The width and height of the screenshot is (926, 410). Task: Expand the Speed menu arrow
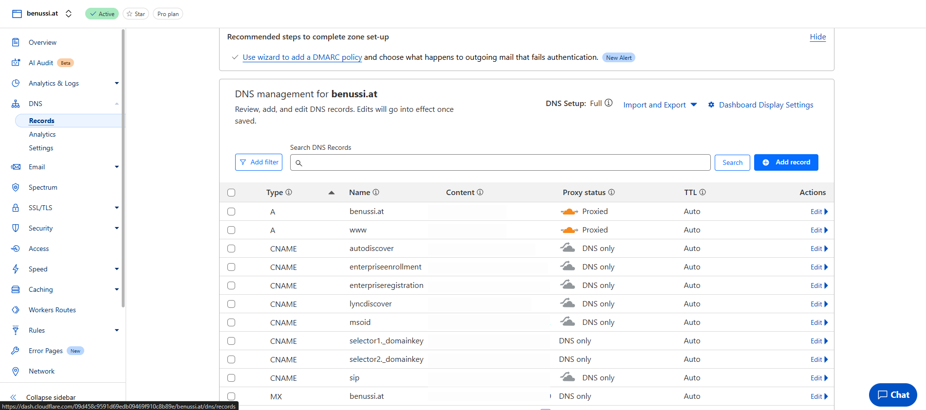117,269
